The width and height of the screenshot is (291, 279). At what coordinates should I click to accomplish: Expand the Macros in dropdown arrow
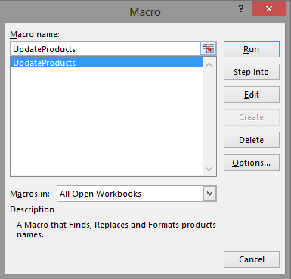tap(209, 194)
